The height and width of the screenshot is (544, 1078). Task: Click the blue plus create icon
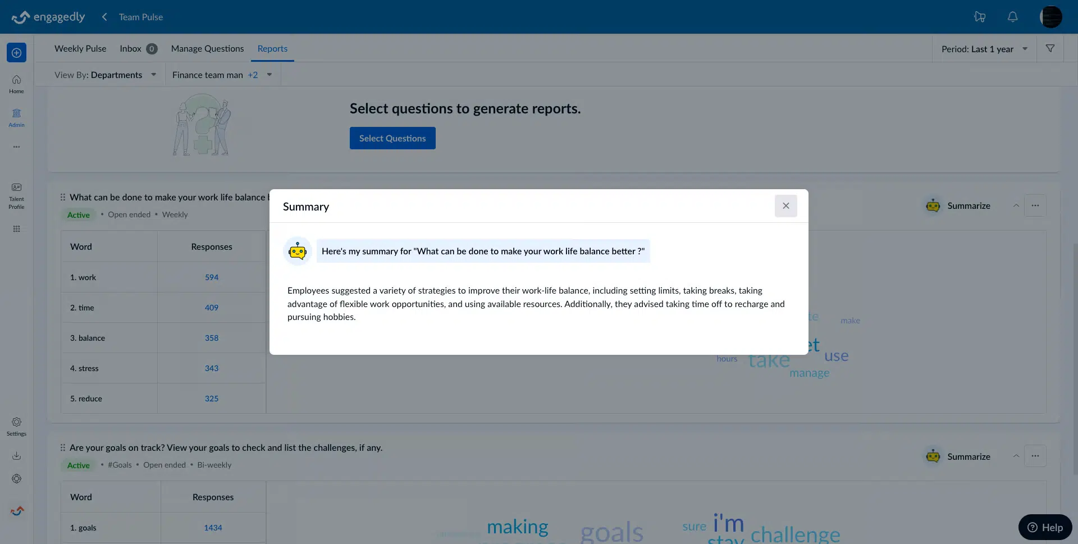click(16, 53)
